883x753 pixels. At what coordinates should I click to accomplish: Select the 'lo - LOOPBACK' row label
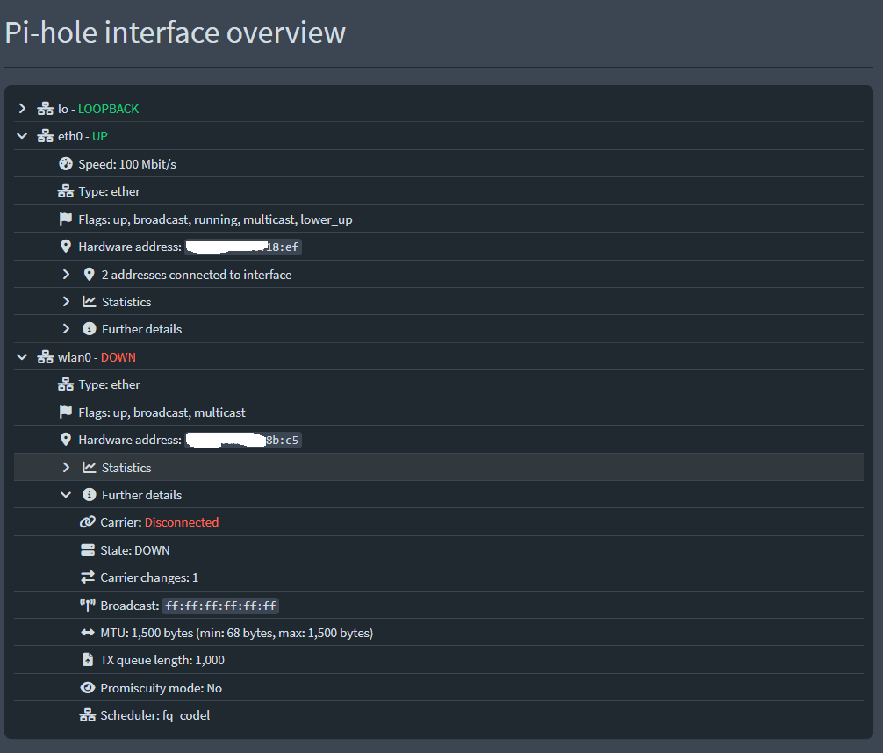(98, 109)
